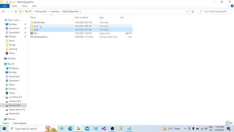Expand the ribbon with the chevron
Image resolution: width=234 pixels, height=132 pixels.
(x=228, y=6)
